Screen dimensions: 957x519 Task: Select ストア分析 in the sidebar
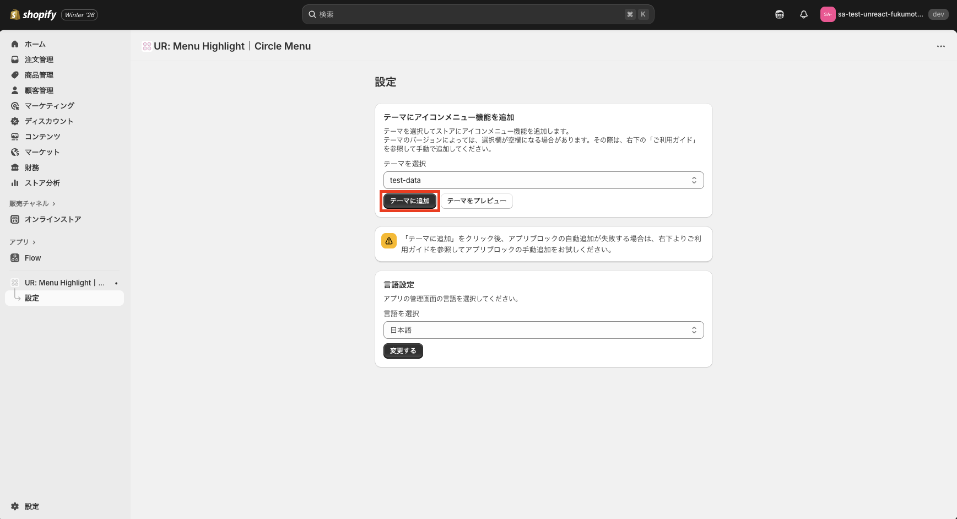[42, 182]
